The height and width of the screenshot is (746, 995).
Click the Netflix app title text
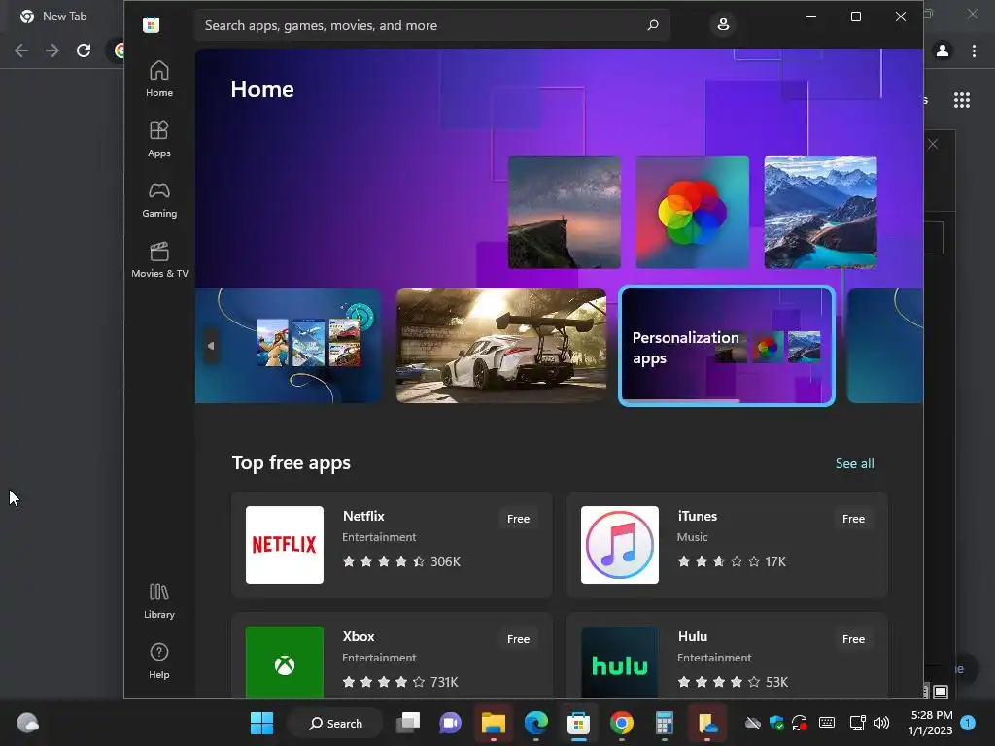363,516
